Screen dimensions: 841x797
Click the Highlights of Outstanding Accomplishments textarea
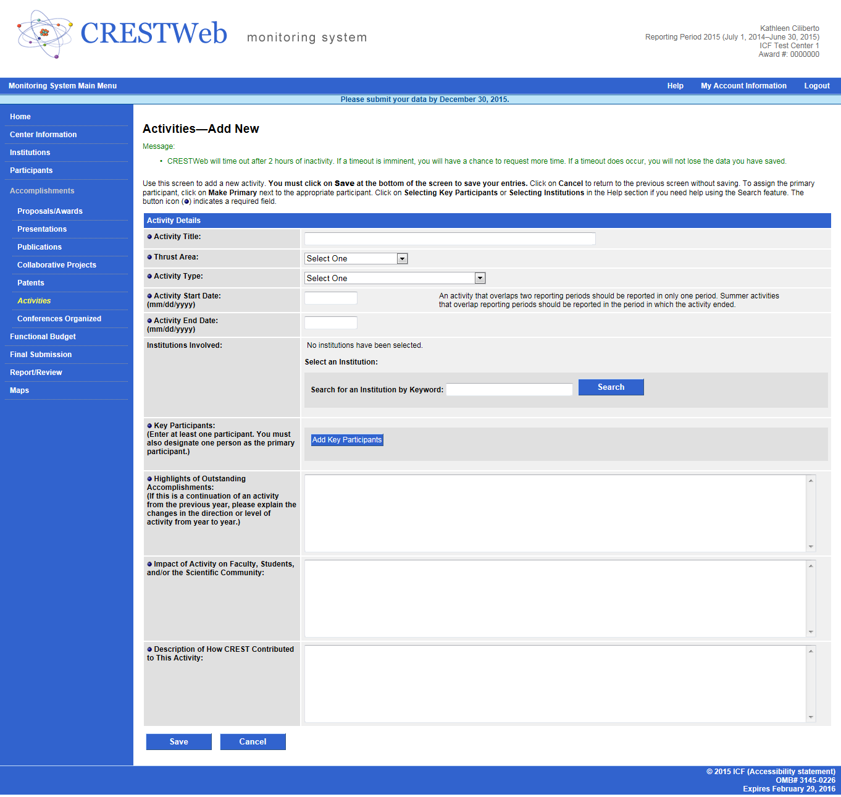[x=556, y=513]
